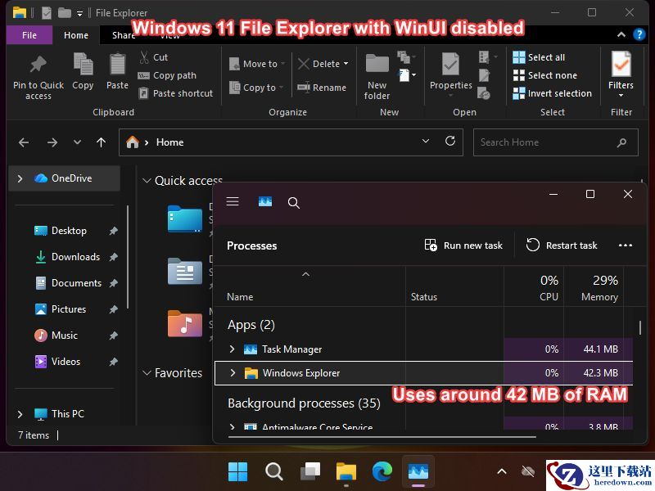This screenshot has width=655, height=491.
Task: Launch Microsoft Edge from the taskbar
Action: (382, 471)
